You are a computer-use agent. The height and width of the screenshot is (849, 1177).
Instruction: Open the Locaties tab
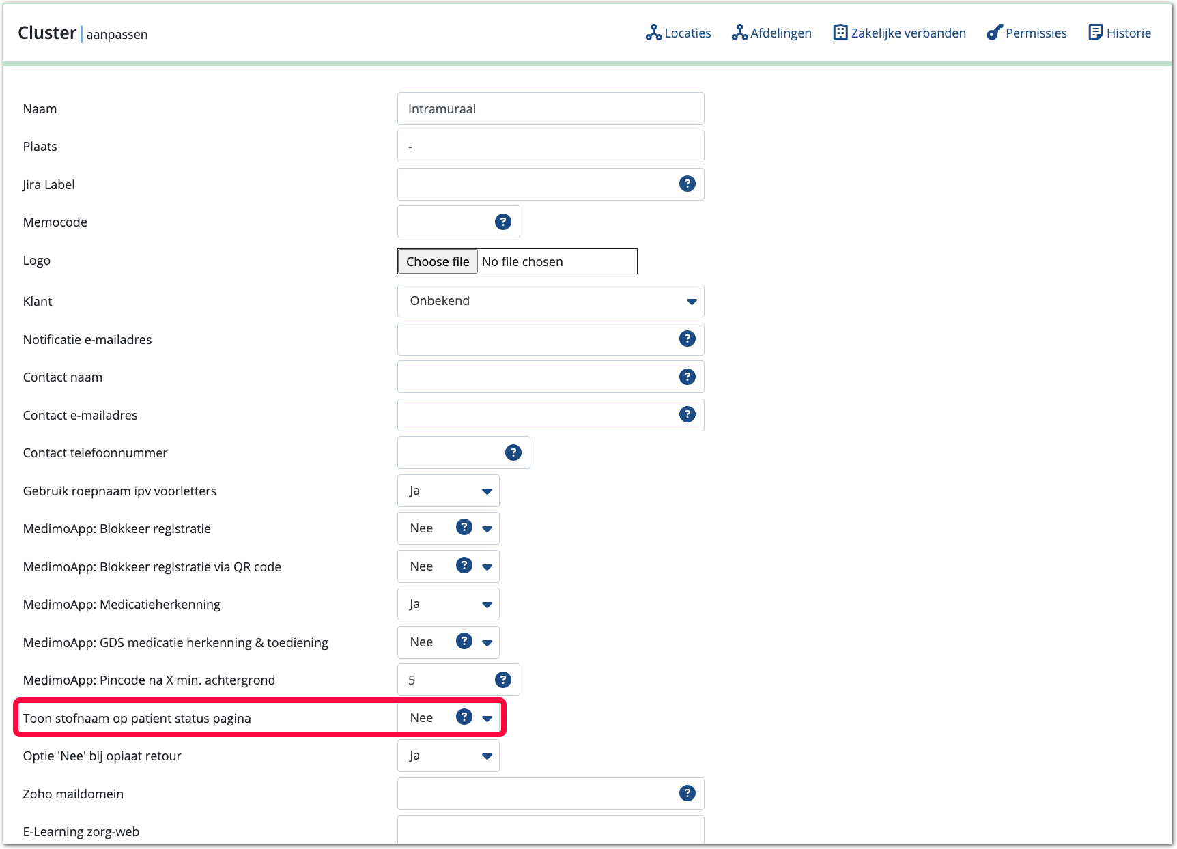tap(678, 33)
